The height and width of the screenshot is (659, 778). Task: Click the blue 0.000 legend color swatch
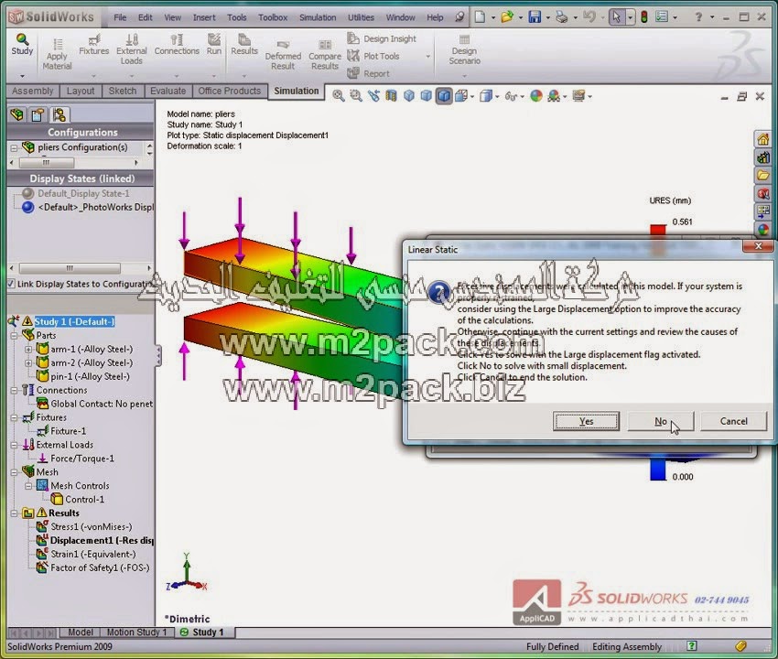point(658,470)
